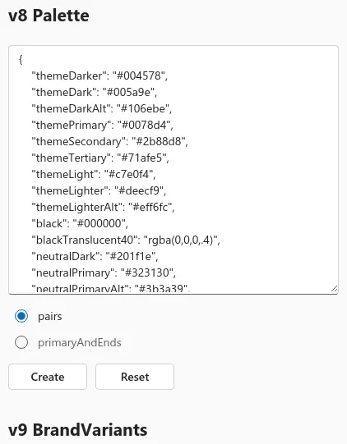Click the Reset button
The height and width of the screenshot is (444, 347).
135,377
